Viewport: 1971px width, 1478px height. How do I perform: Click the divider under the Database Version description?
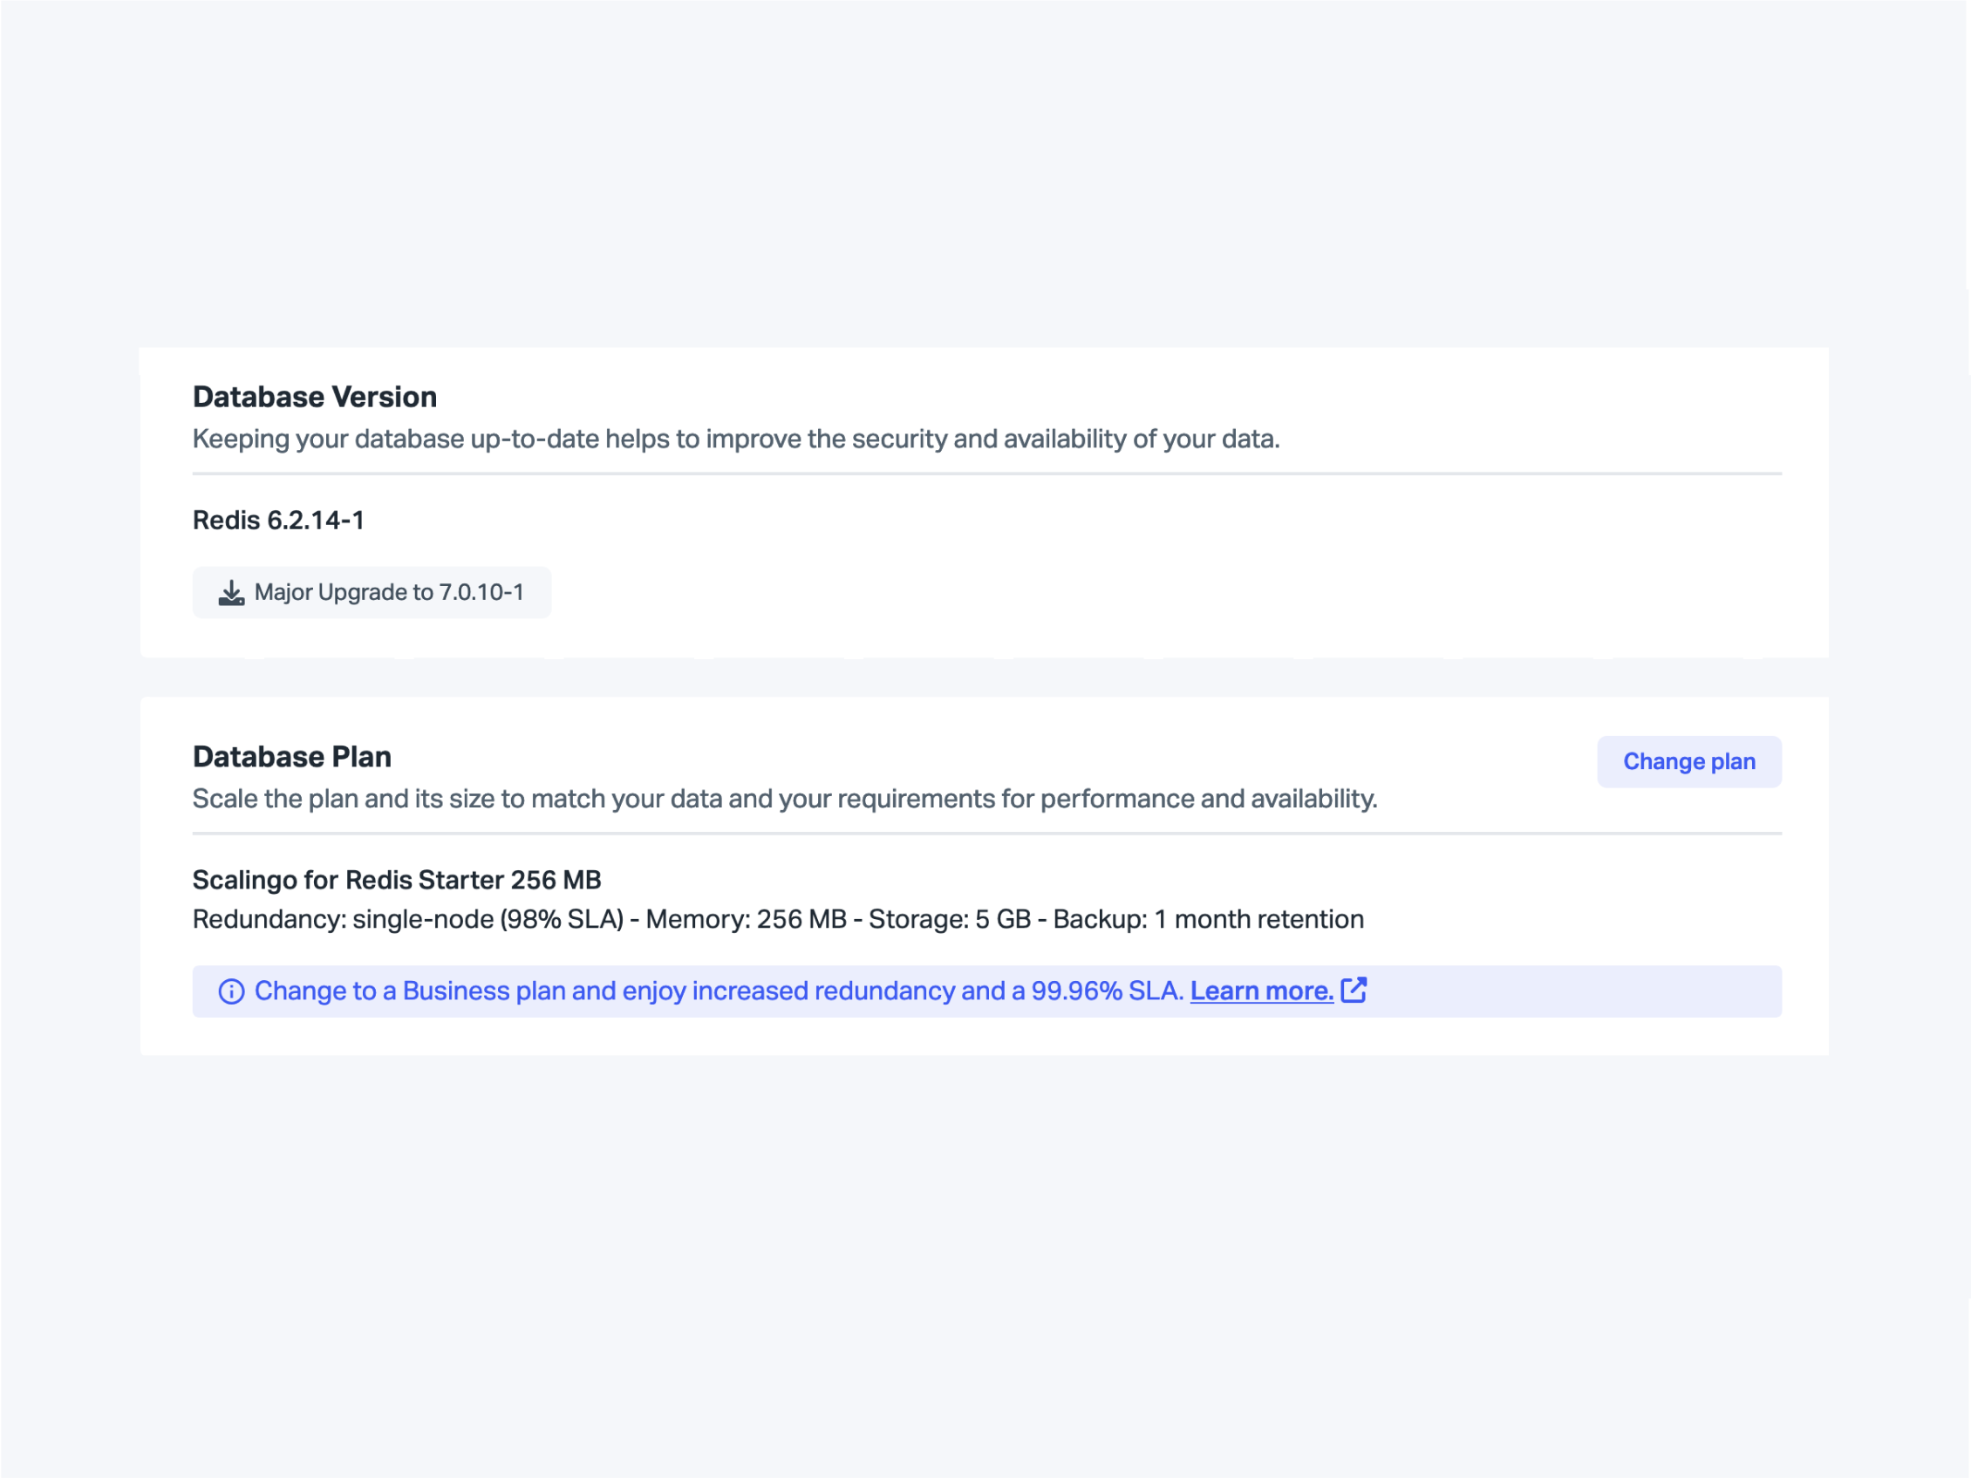986,474
